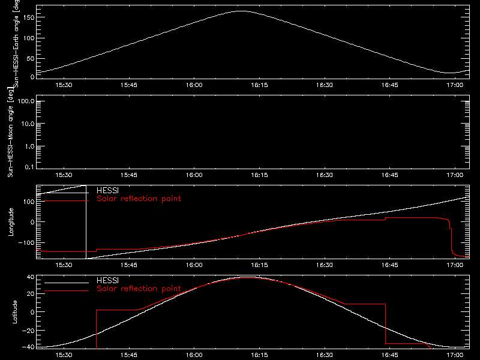
Task: Click 100 tick on Earth angle axis
Action: pos(28,38)
